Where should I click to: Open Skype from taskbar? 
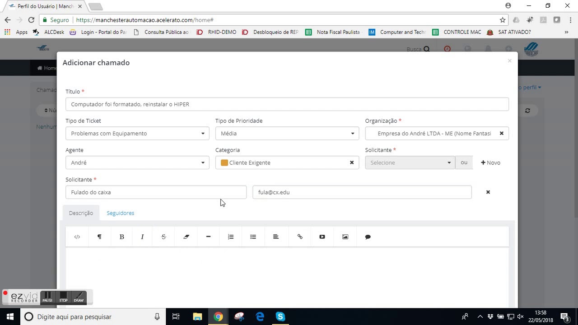[280, 316]
